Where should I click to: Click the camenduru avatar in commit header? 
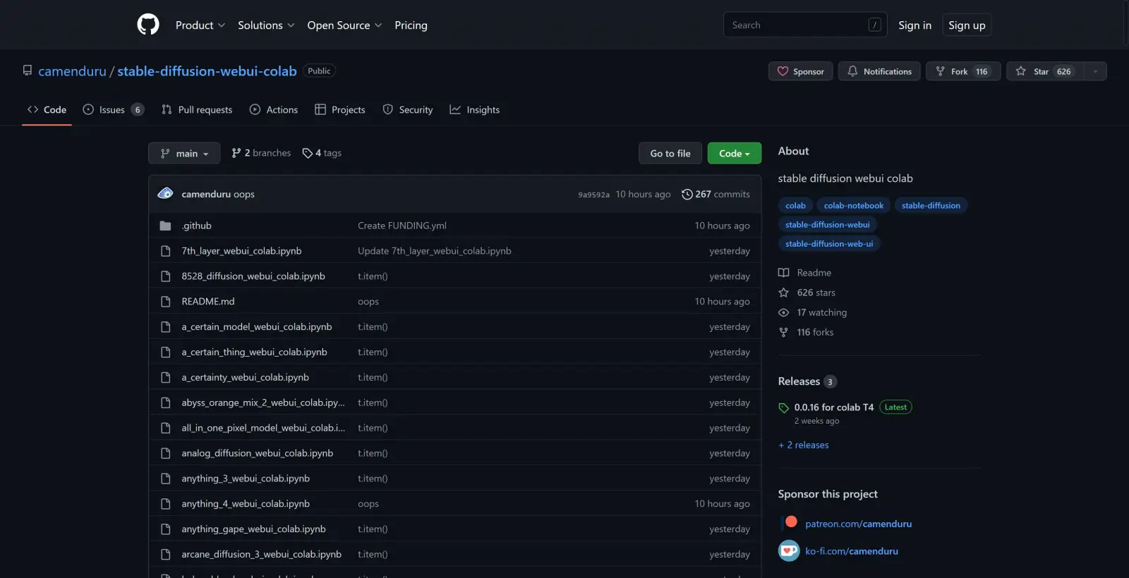point(166,193)
